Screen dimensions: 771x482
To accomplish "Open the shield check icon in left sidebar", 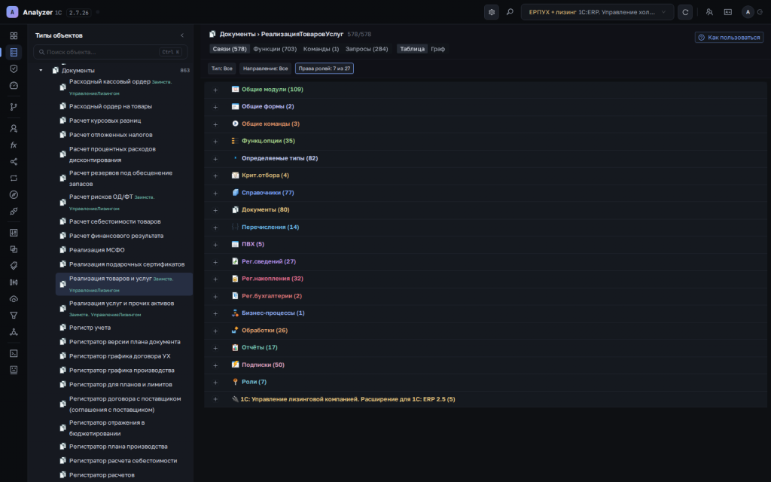I will [14, 69].
